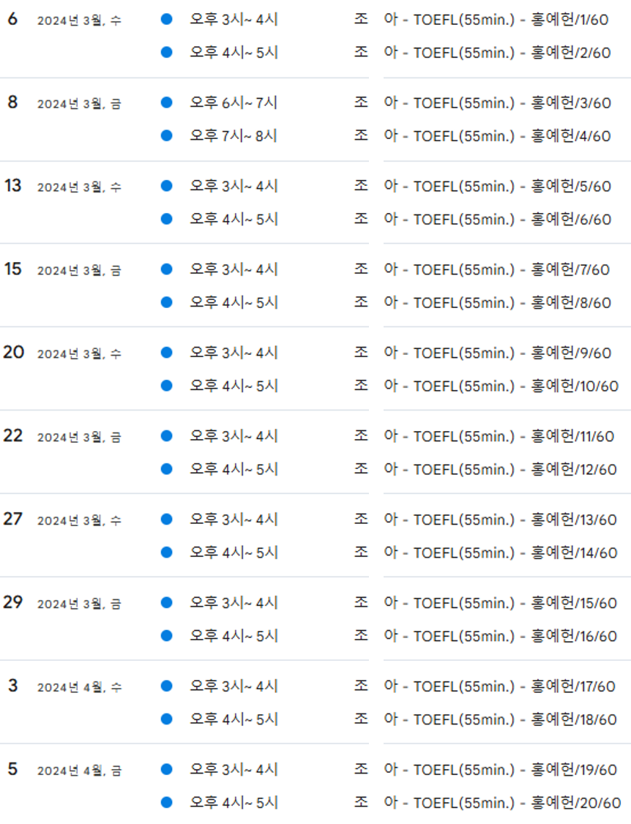Click '2024년 3월, 수' label beside day 6
Screen dimensions: 631x824
pyautogui.click(x=79, y=20)
